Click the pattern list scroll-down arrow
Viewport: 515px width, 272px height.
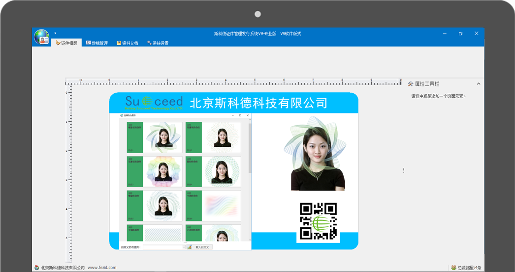tap(250, 240)
